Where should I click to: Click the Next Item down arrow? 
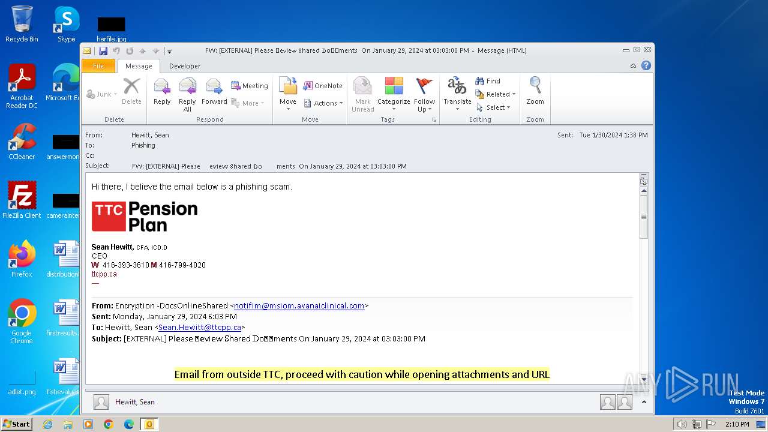156,51
